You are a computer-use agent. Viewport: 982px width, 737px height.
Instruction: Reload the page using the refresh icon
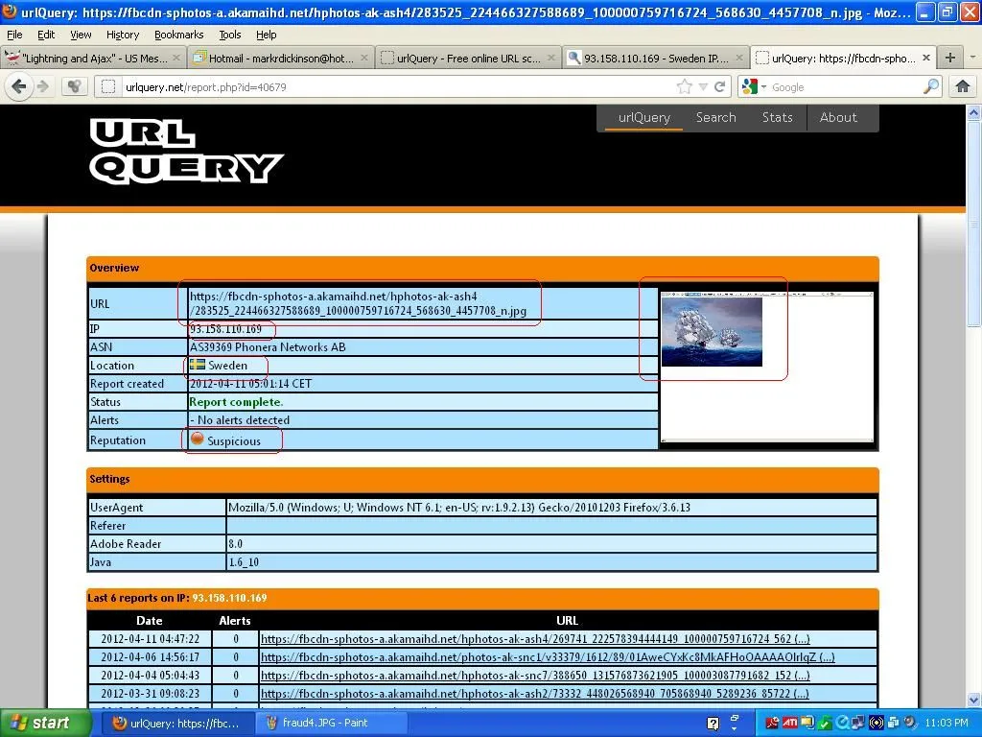(x=720, y=86)
